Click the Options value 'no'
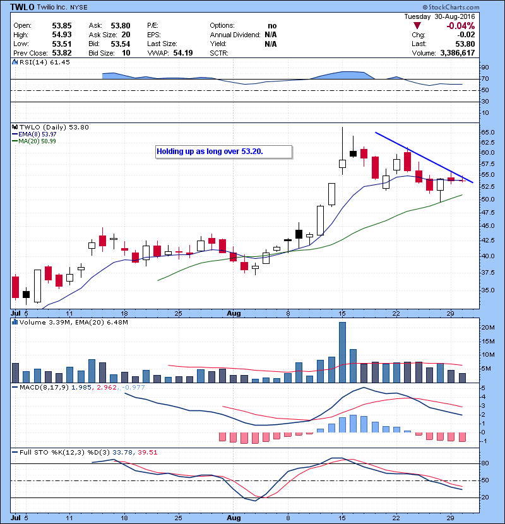 pyautogui.click(x=272, y=26)
